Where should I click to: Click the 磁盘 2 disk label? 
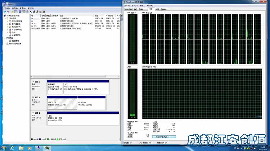pyautogui.click(x=37, y=113)
